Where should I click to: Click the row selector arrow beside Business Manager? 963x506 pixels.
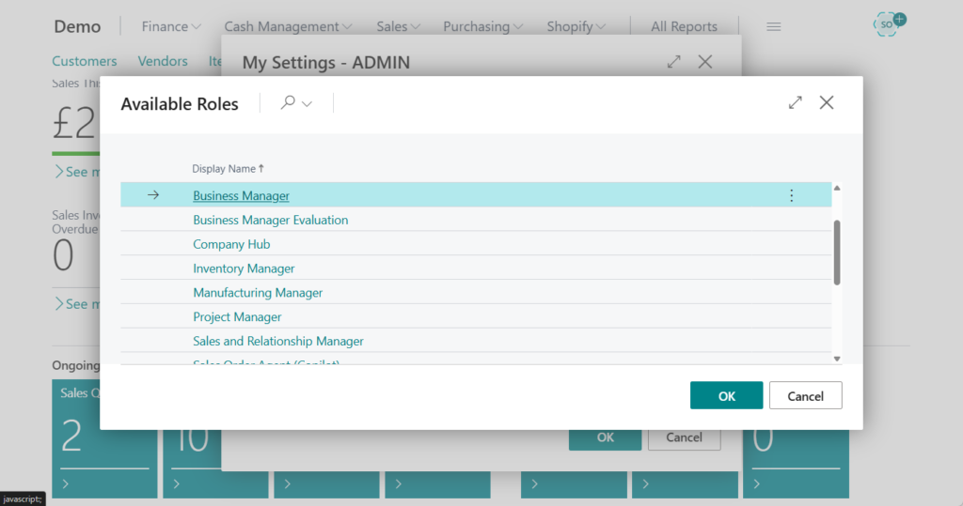coord(154,195)
